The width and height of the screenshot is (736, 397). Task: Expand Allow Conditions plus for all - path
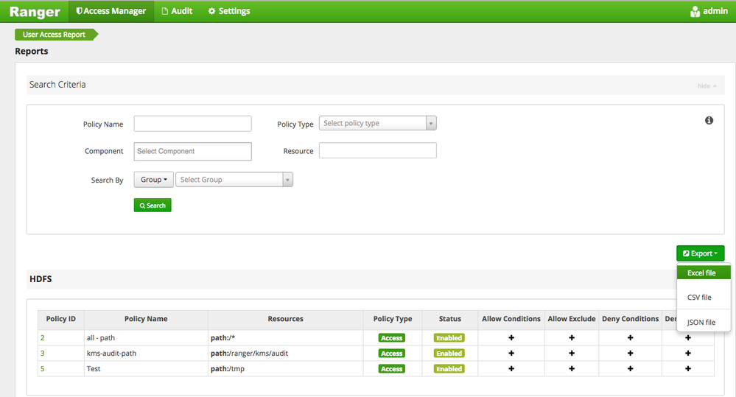click(511, 337)
